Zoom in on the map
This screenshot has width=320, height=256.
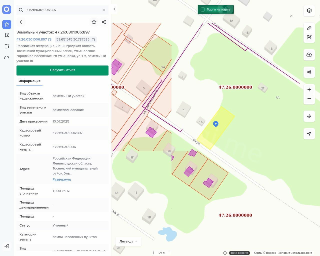point(309,89)
